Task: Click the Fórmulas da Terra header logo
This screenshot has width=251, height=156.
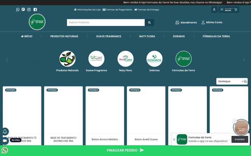Action: tap(37, 22)
